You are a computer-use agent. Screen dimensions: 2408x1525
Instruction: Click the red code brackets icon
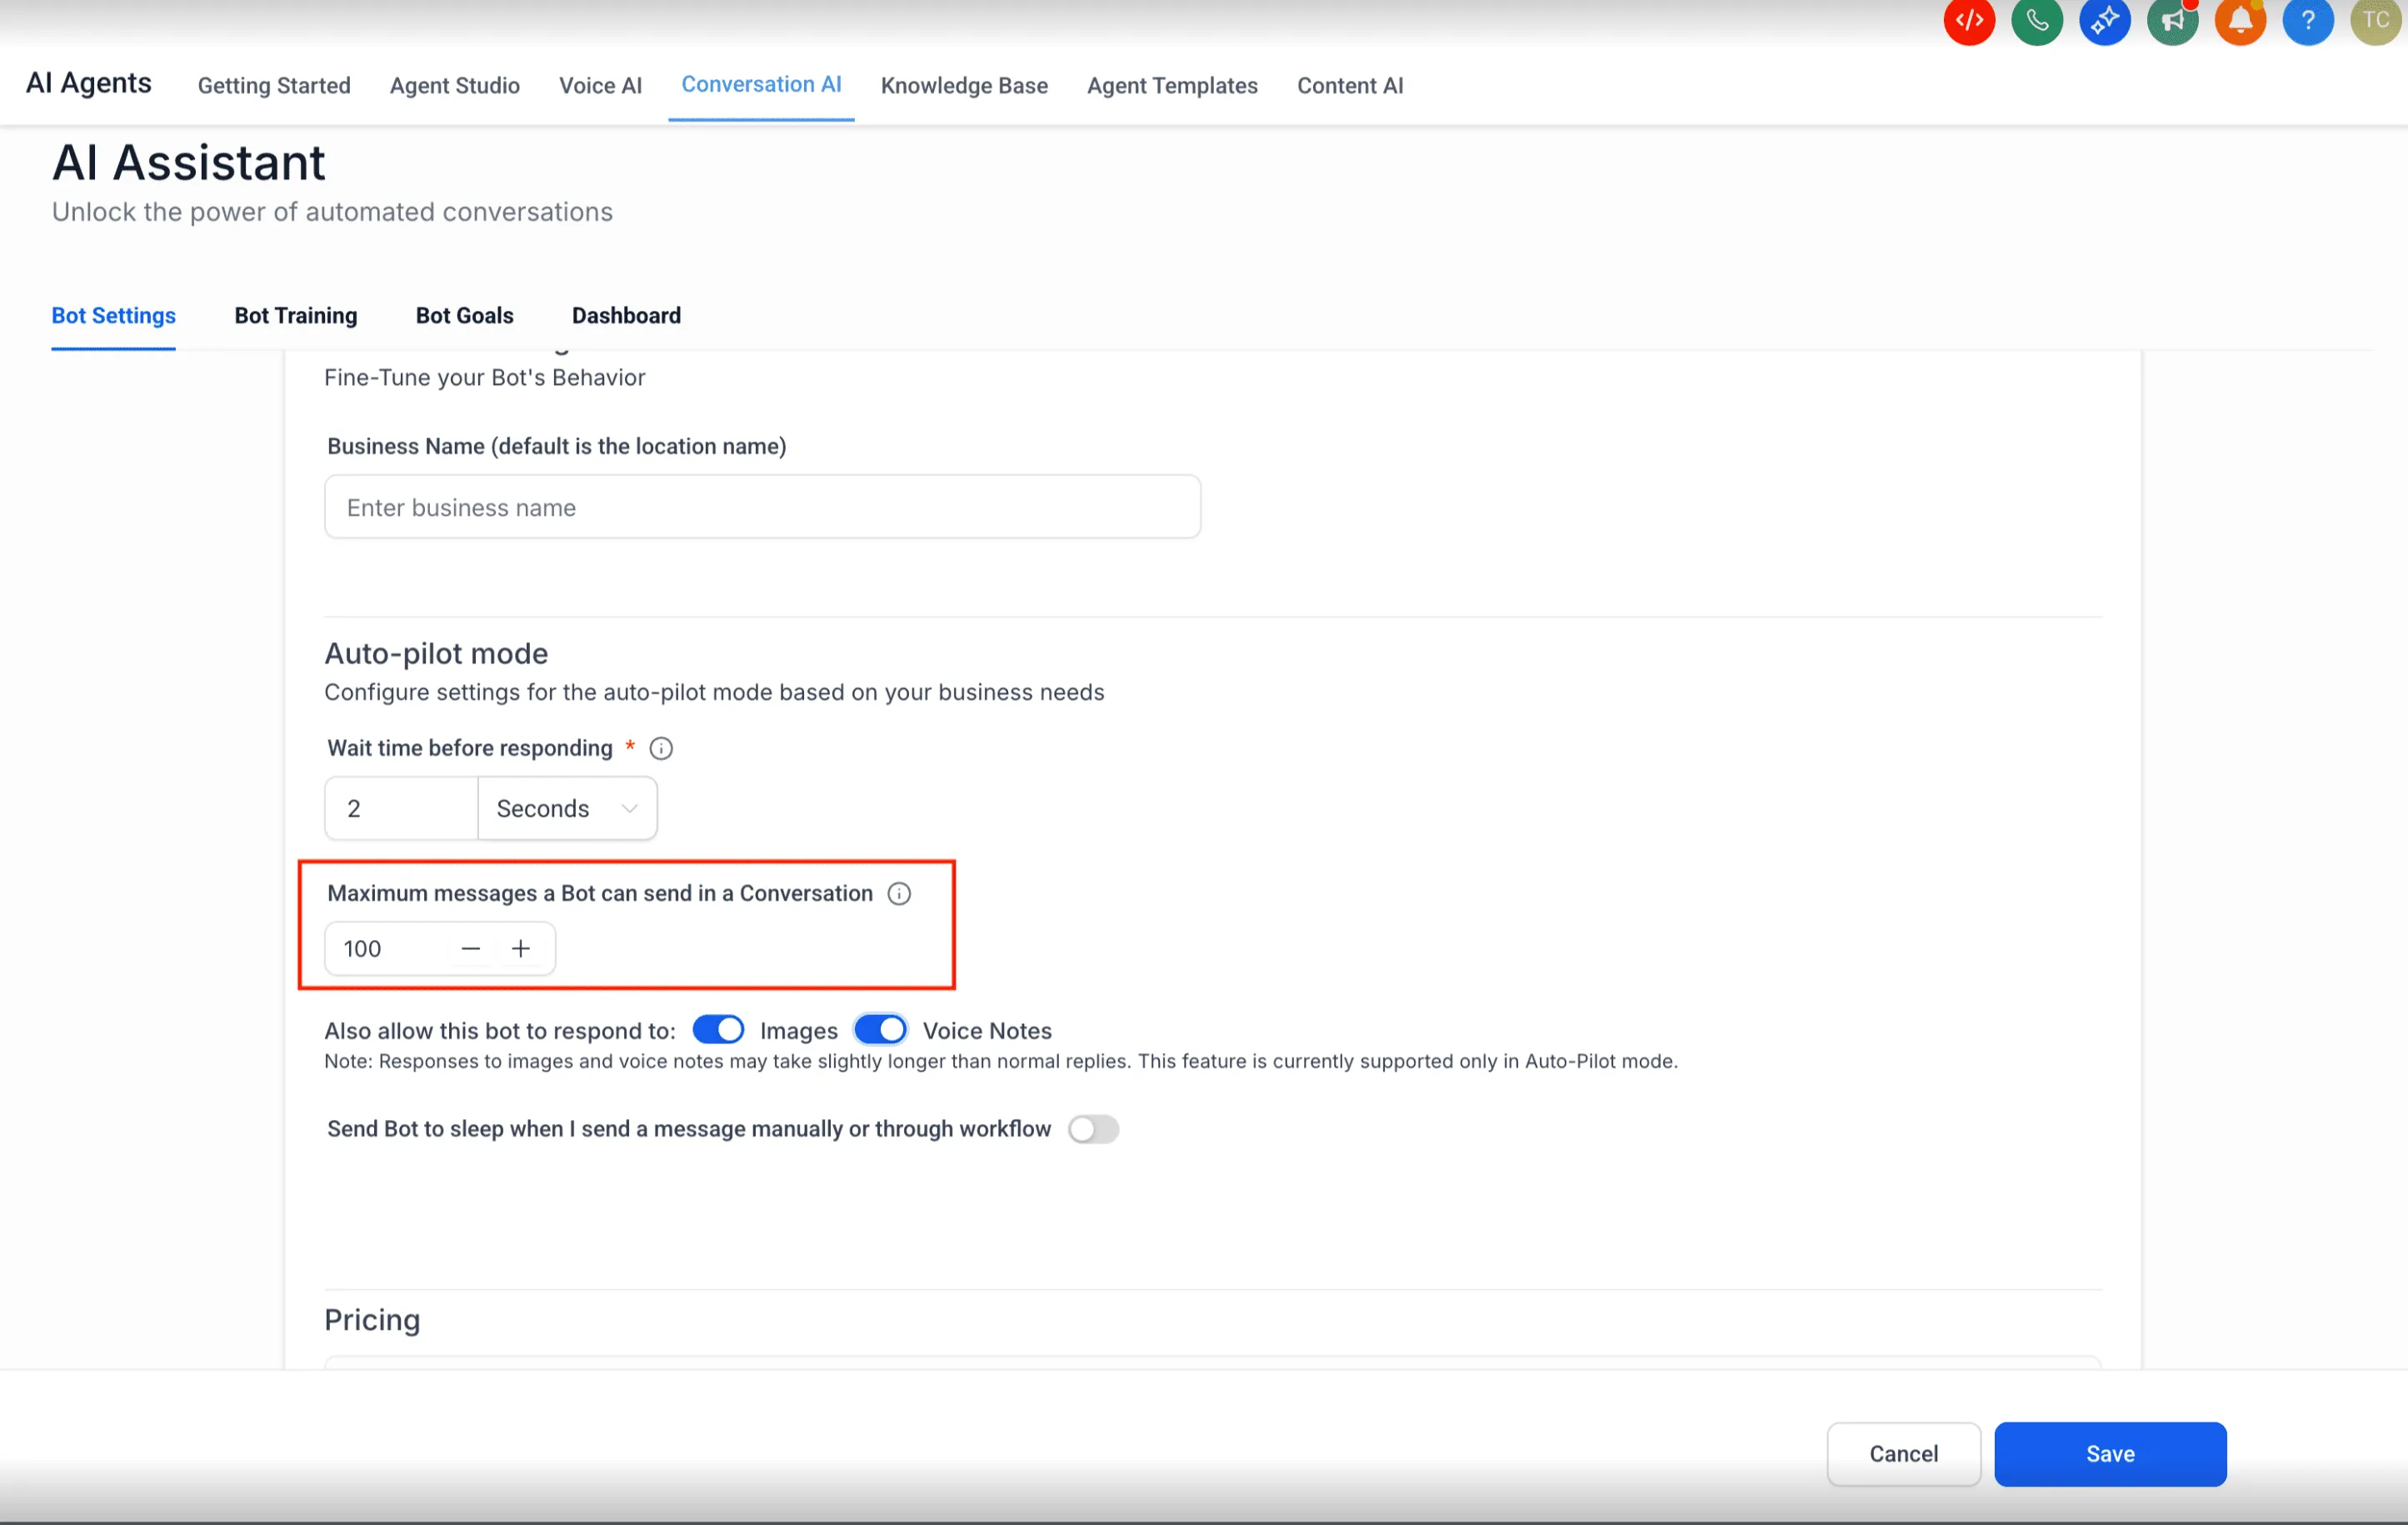(1968, 20)
